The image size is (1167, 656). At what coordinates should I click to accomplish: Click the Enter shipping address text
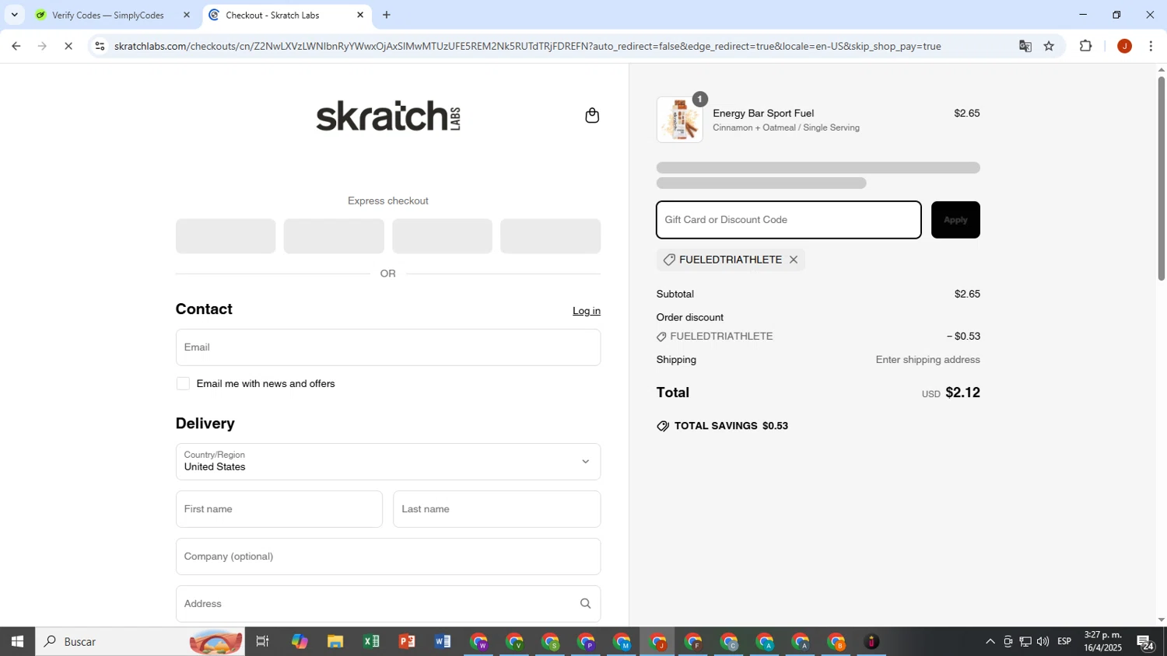pos(928,360)
